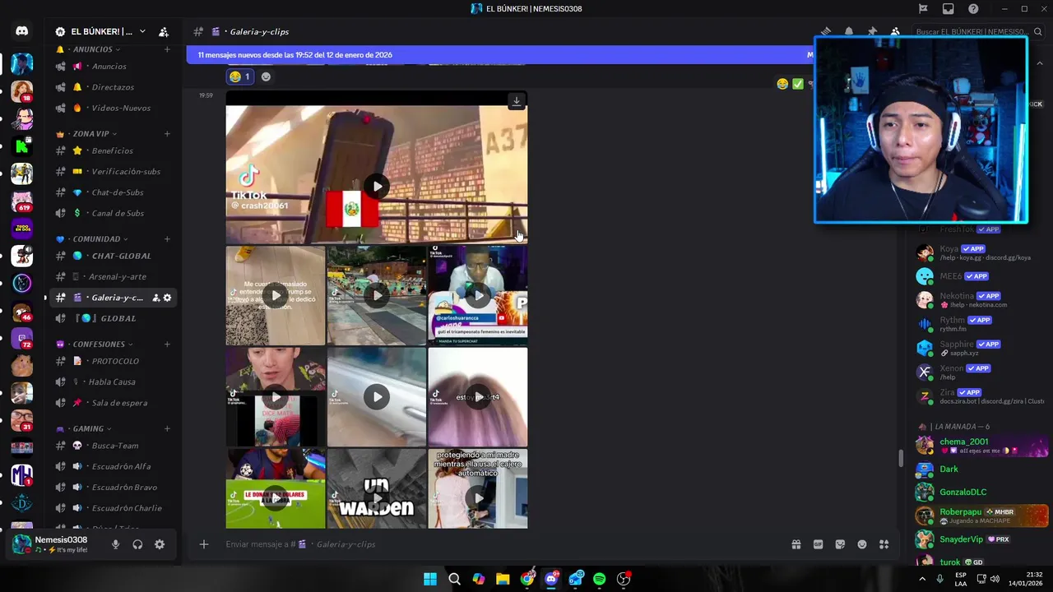
Task: Open the Directazos channel
Action: pos(114,87)
